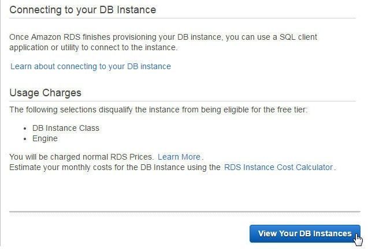
Task: Click the divider line under the Usage Charges heading
Action: (183, 101)
